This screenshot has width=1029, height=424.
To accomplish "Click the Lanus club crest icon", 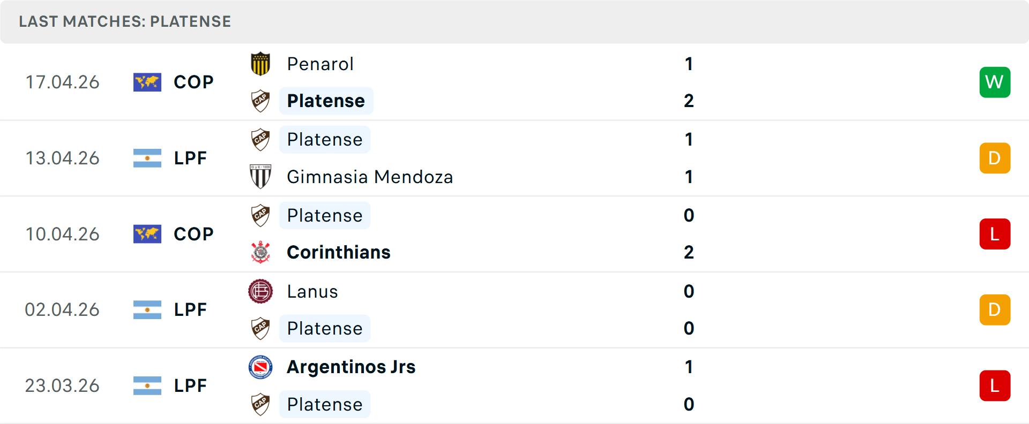I will [260, 291].
